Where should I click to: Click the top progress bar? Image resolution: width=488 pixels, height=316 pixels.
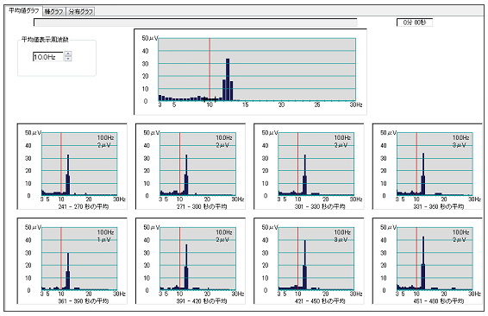(x=196, y=22)
